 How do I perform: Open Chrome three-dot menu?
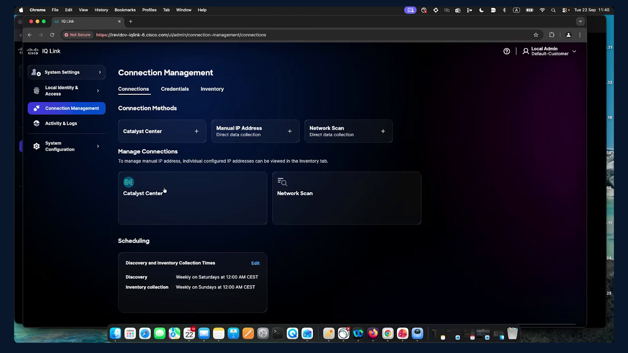[580, 35]
